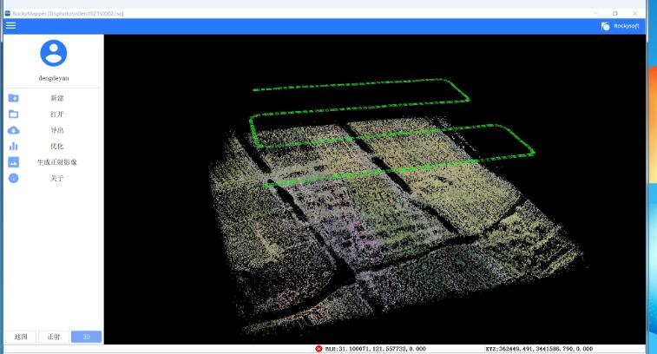Select the 优化 menu entry
The image size is (657, 354).
pos(57,147)
